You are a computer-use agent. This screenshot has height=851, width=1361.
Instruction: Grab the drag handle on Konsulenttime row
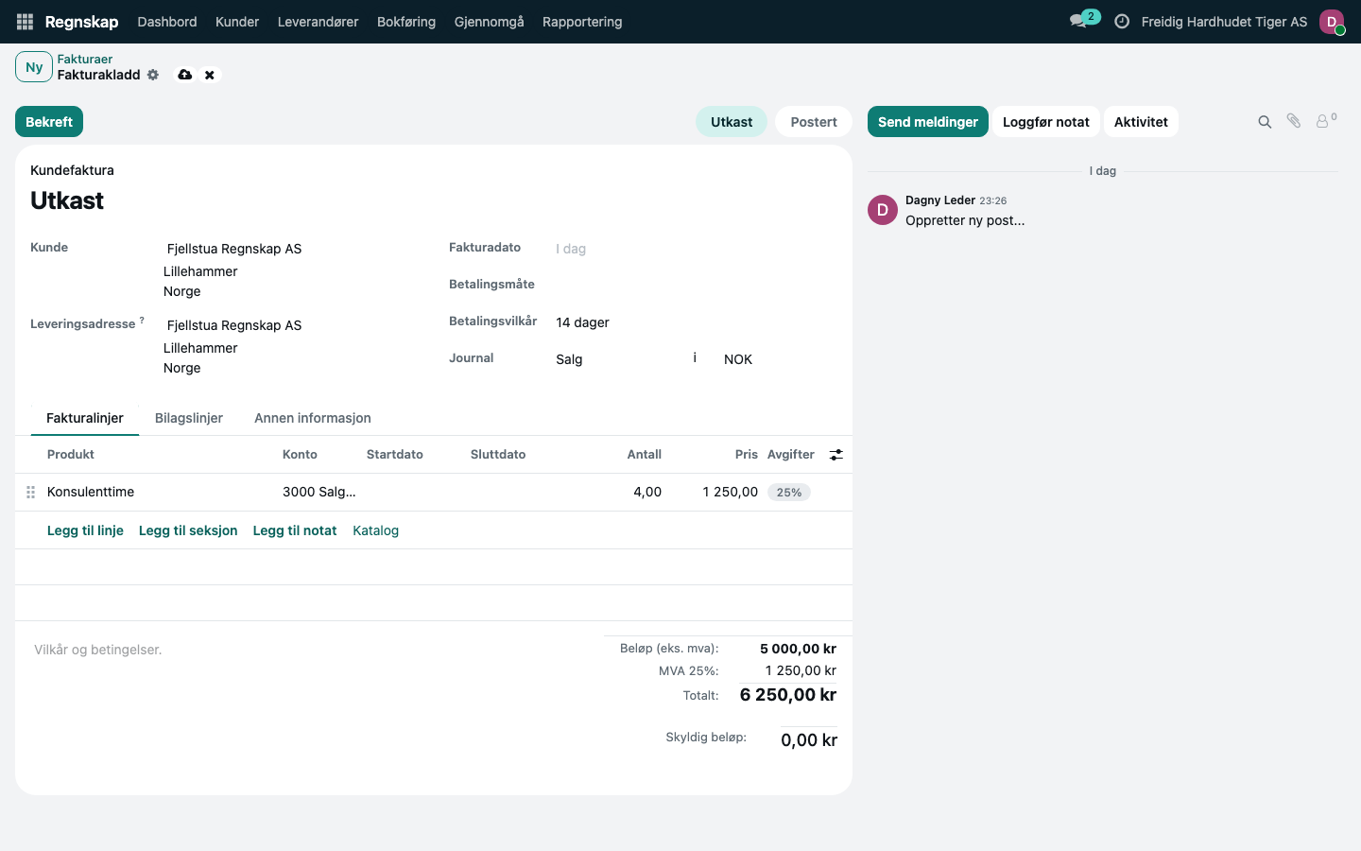[30, 492]
